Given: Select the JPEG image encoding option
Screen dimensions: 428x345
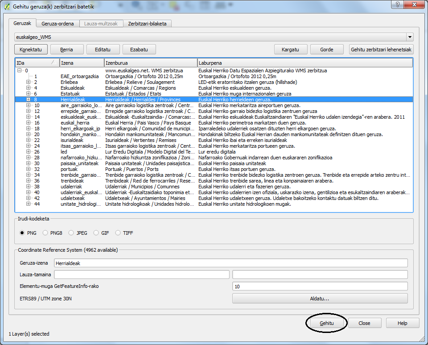Looking at the screenshot, I should [x=71, y=233].
